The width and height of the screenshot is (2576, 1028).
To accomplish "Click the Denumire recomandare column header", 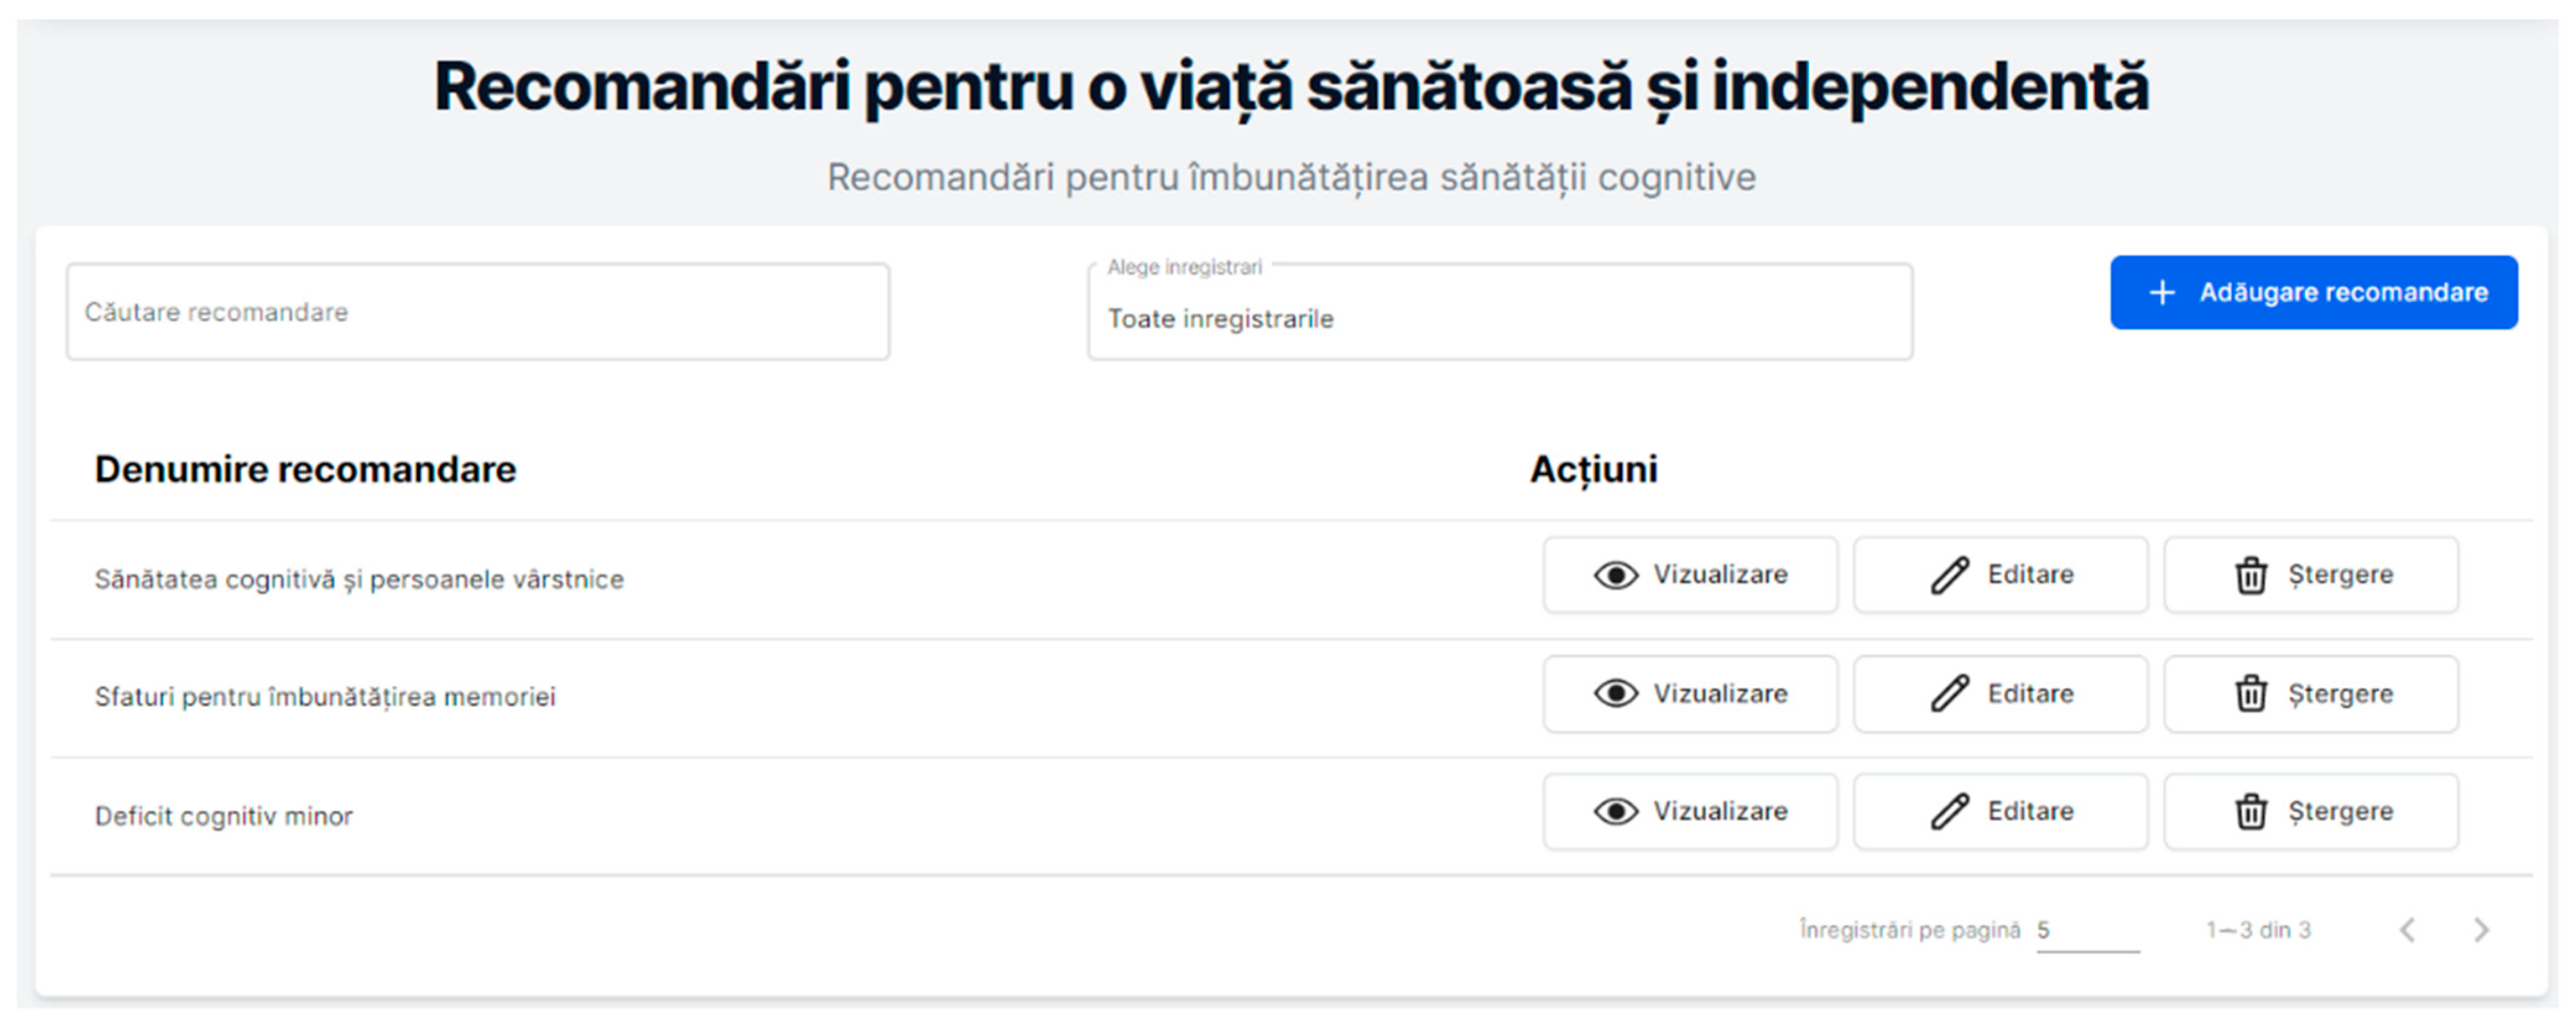I will pyautogui.click(x=305, y=469).
